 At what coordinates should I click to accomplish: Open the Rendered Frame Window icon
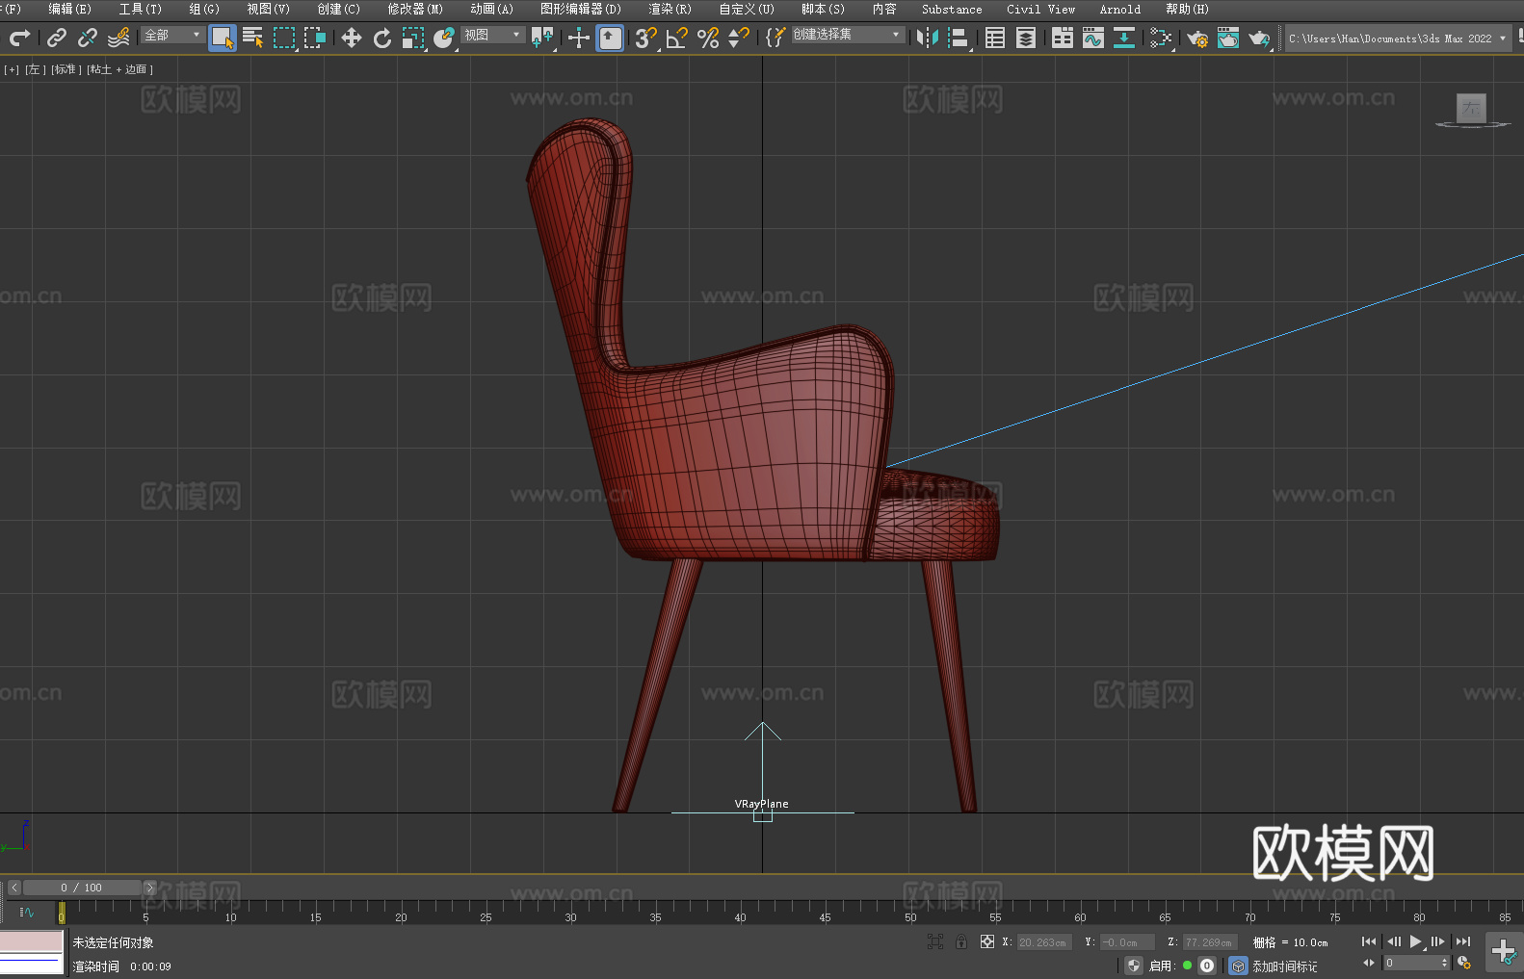[x=1228, y=38]
